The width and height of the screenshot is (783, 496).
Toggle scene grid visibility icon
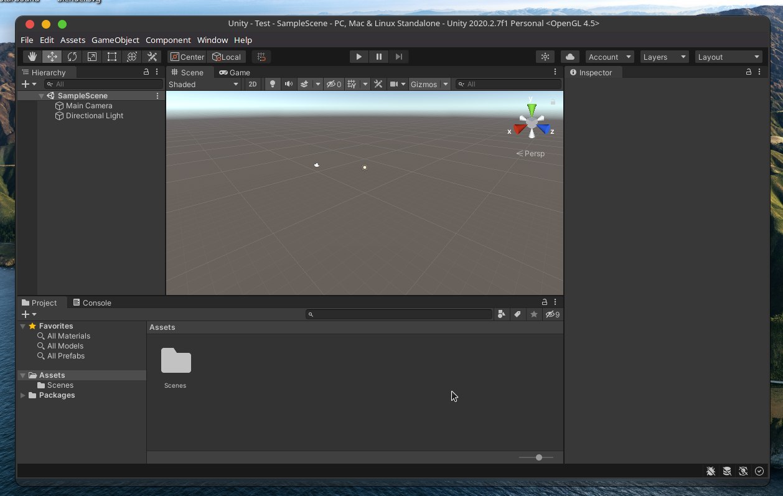352,84
